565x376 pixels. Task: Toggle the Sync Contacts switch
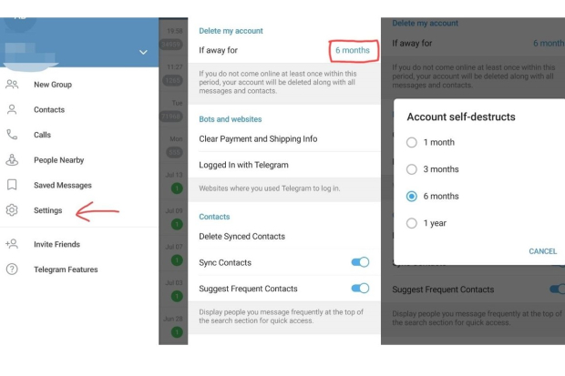tap(360, 262)
